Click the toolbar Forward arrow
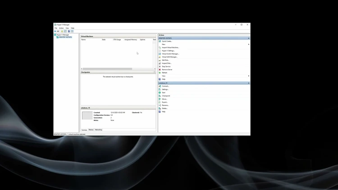 pos(58,31)
